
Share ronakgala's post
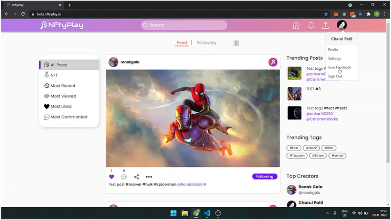point(136,177)
